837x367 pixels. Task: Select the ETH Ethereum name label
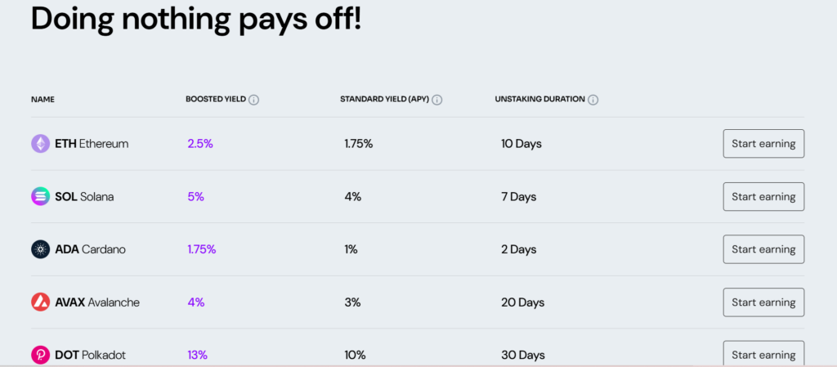(92, 144)
